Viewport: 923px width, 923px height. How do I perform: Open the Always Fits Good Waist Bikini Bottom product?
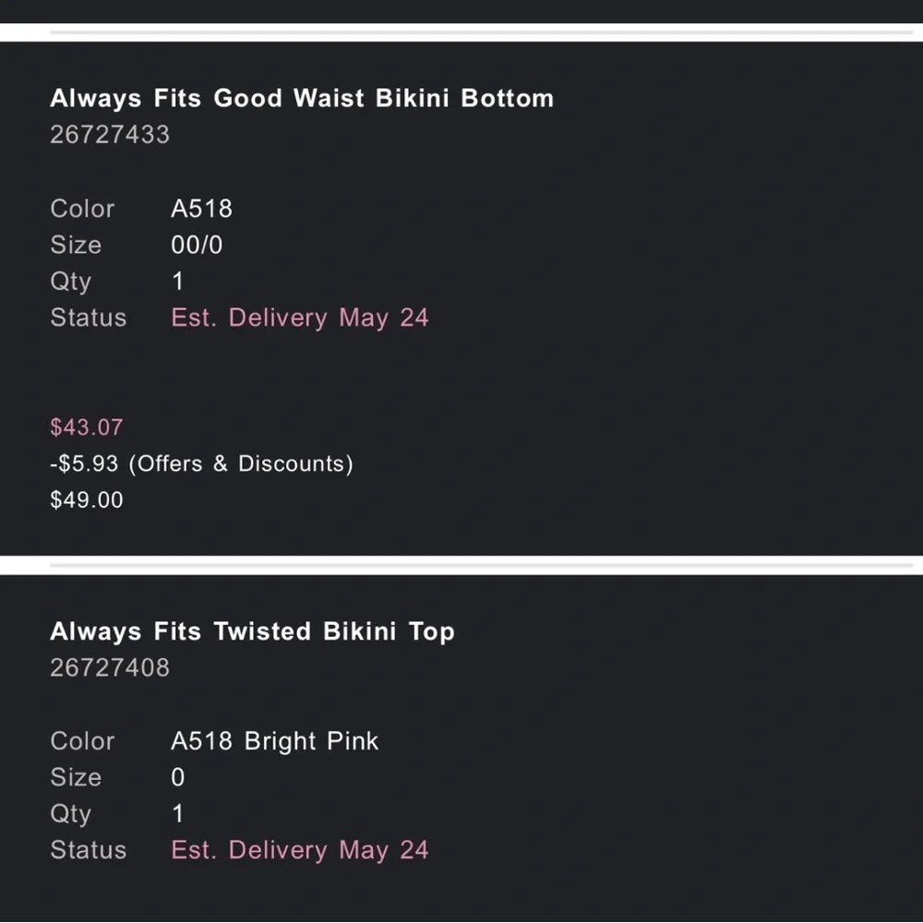point(302,99)
